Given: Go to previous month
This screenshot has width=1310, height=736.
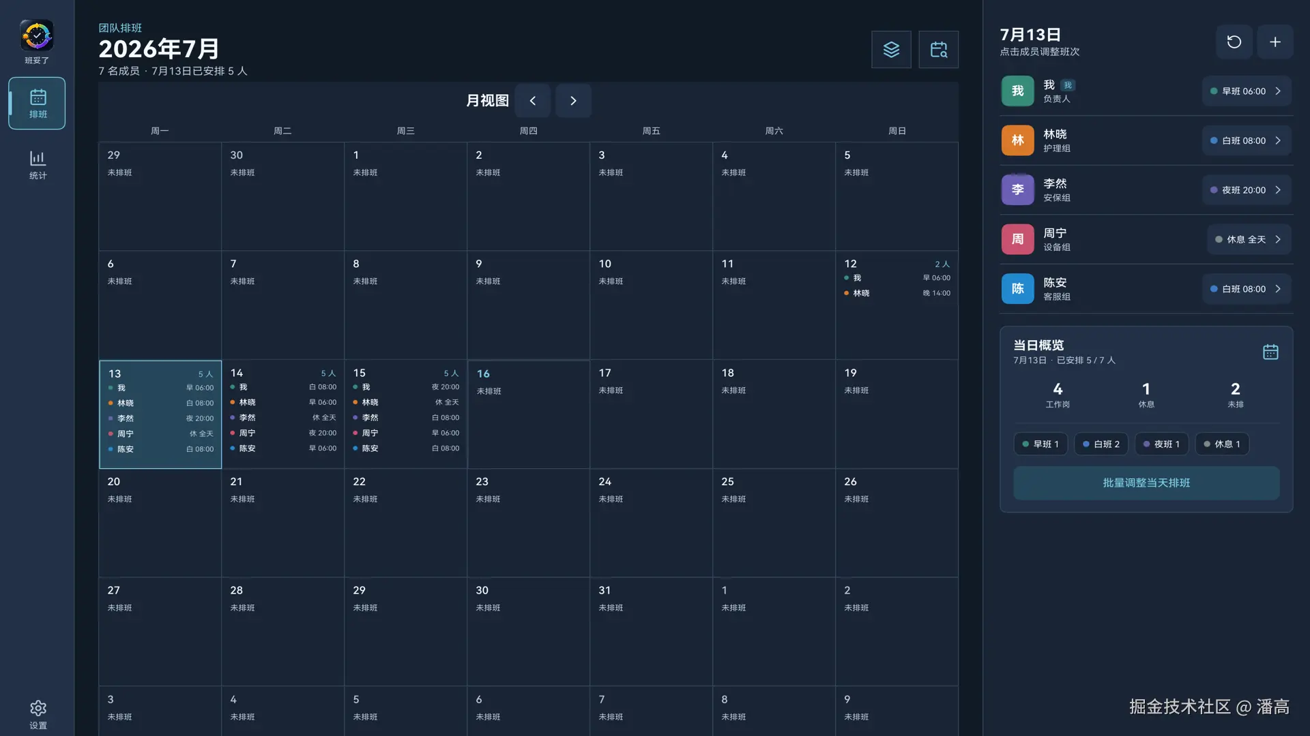Looking at the screenshot, I should 533,101.
